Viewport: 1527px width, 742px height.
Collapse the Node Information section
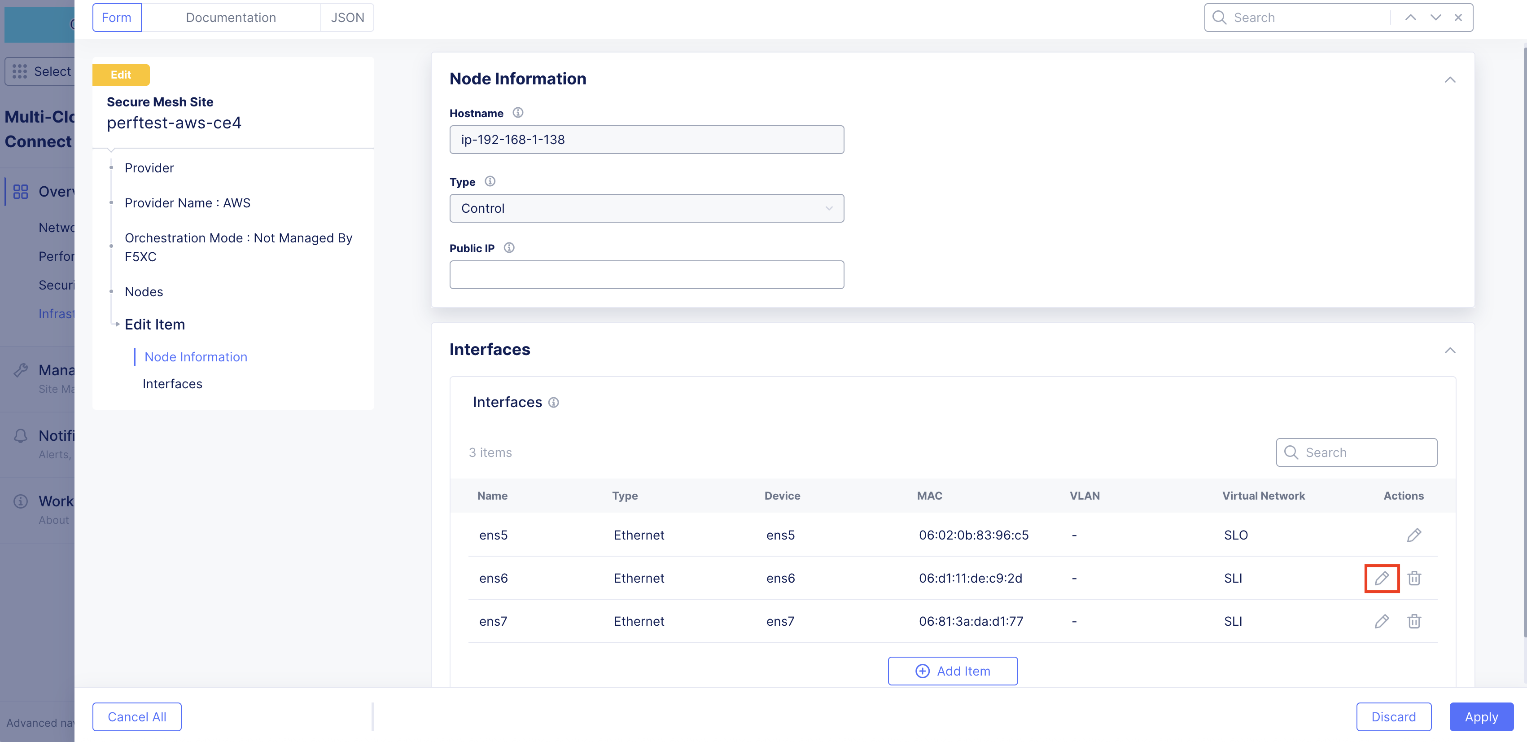pos(1451,79)
